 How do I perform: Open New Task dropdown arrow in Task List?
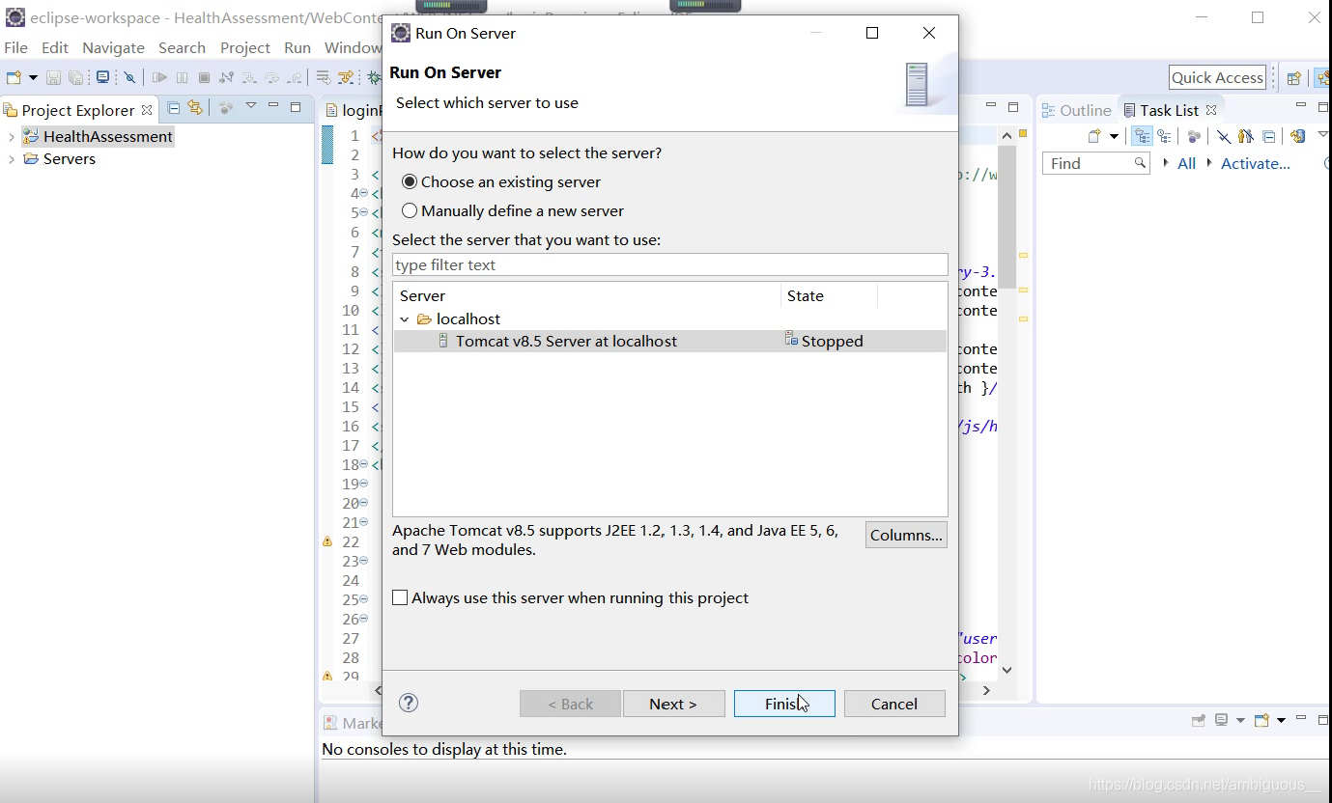(1114, 136)
